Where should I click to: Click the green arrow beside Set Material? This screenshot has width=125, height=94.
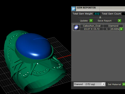coord(124,84)
